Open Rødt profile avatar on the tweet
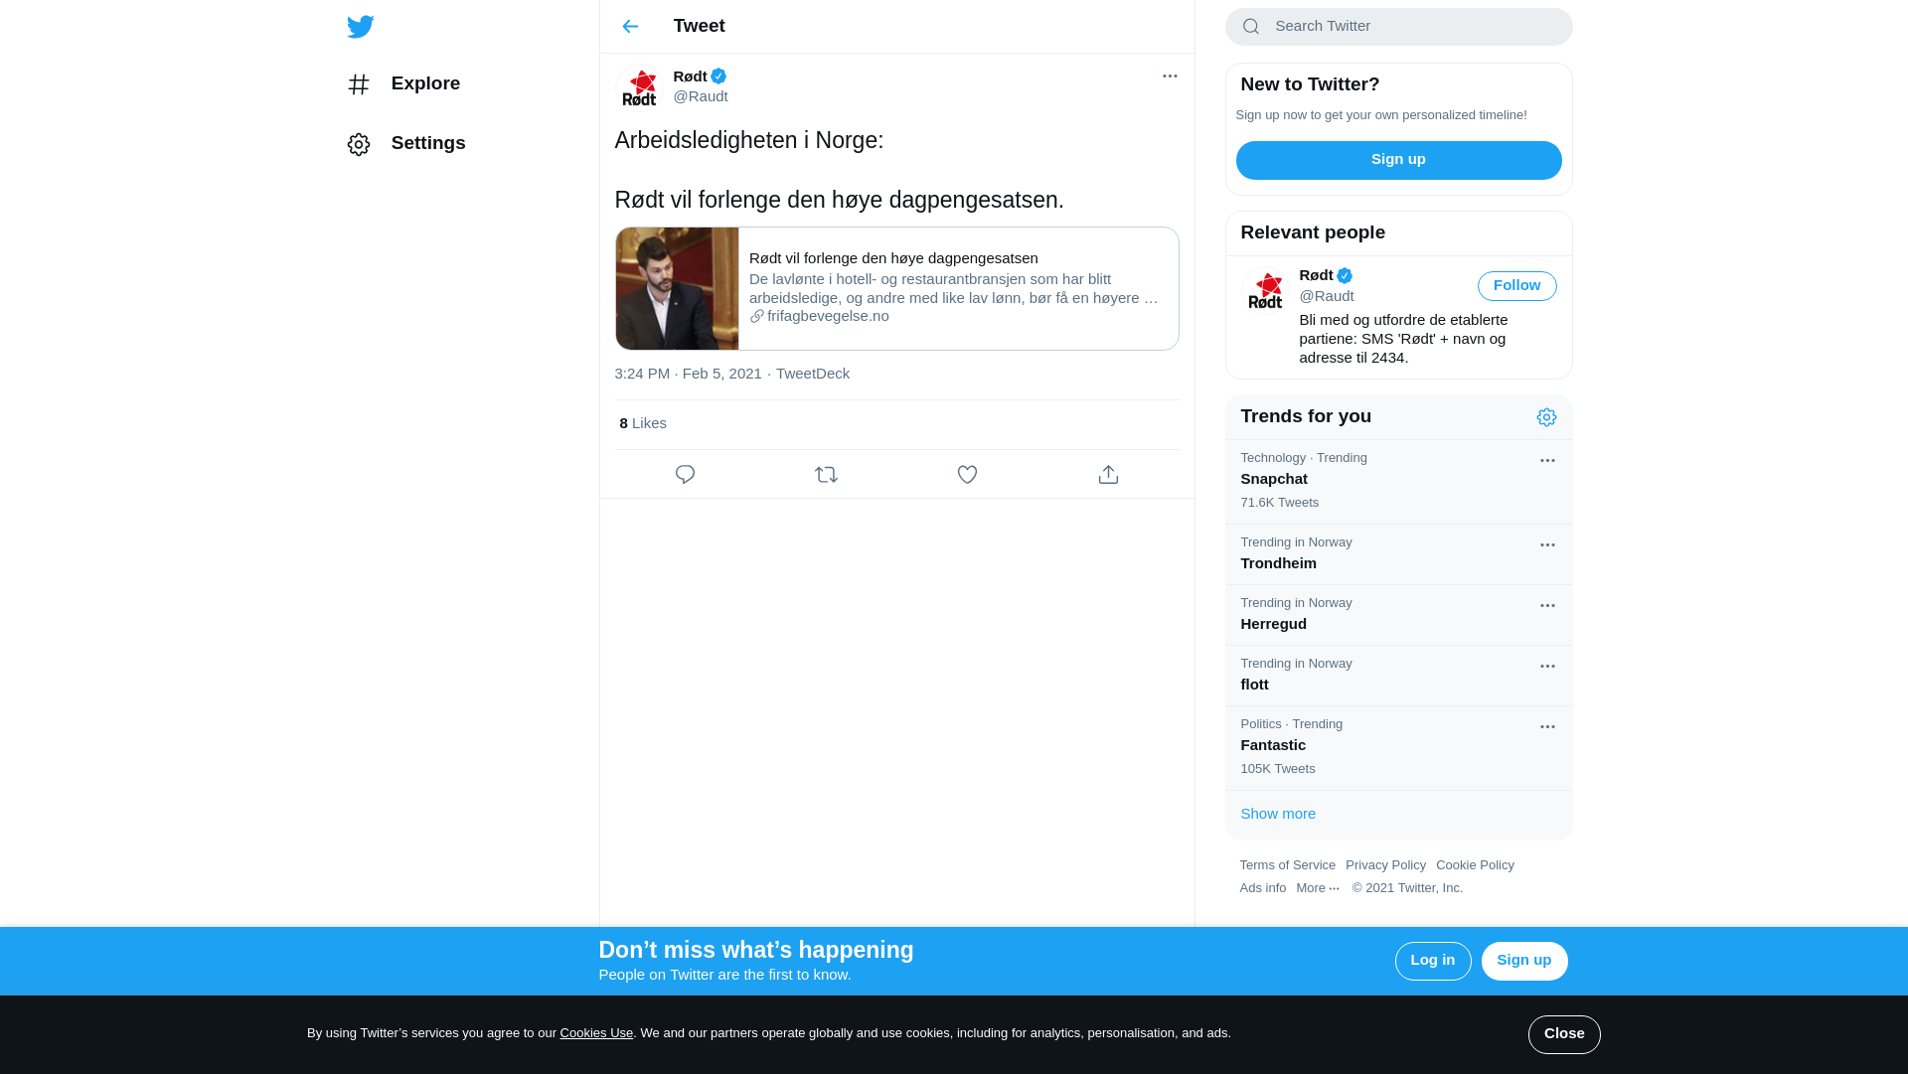 639,87
